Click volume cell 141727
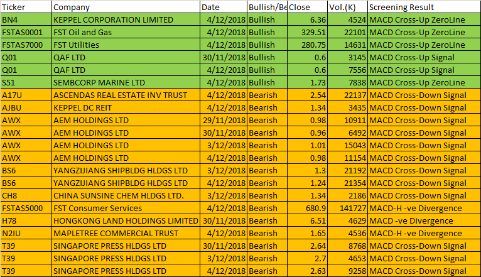 coord(347,209)
